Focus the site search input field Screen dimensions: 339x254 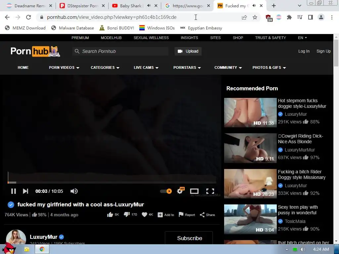pyautogui.click(x=121, y=51)
